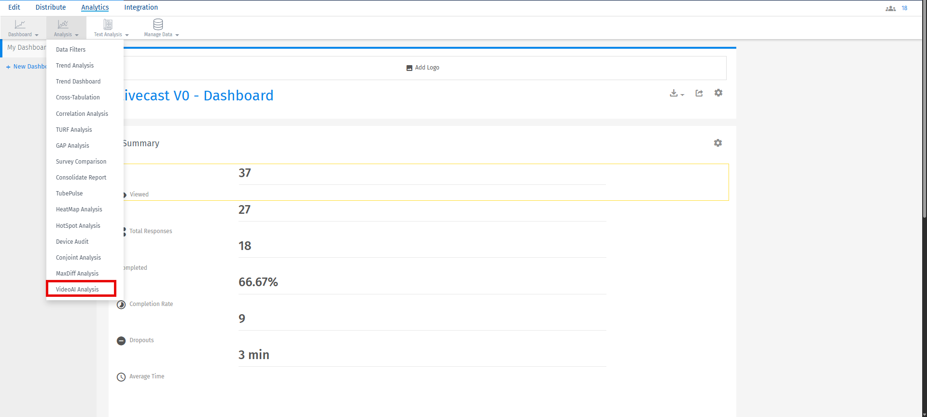The height and width of the screenshot is (417, 927).
Task: Click the Summary heading
Action: pyautogui.click(x=141, y=143)
